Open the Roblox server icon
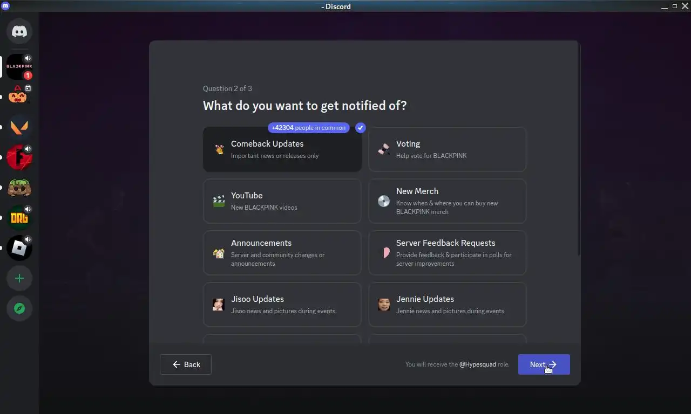This screenshot has height=414, width=691. pyautogui.click(x=19, y=248)
